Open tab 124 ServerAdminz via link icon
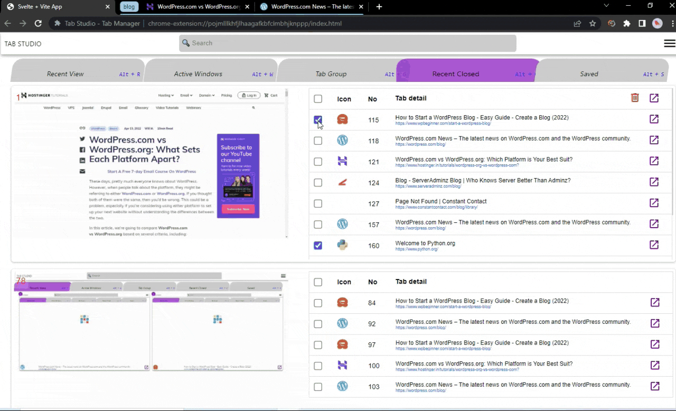676x411 pixels. click(654, 182)
